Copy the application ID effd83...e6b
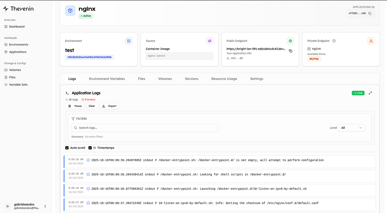This screenshot has height=213, width=387. coord(370,13)
